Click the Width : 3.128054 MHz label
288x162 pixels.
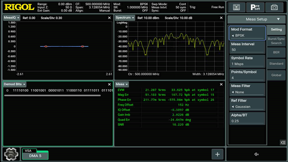pos(208,74)
